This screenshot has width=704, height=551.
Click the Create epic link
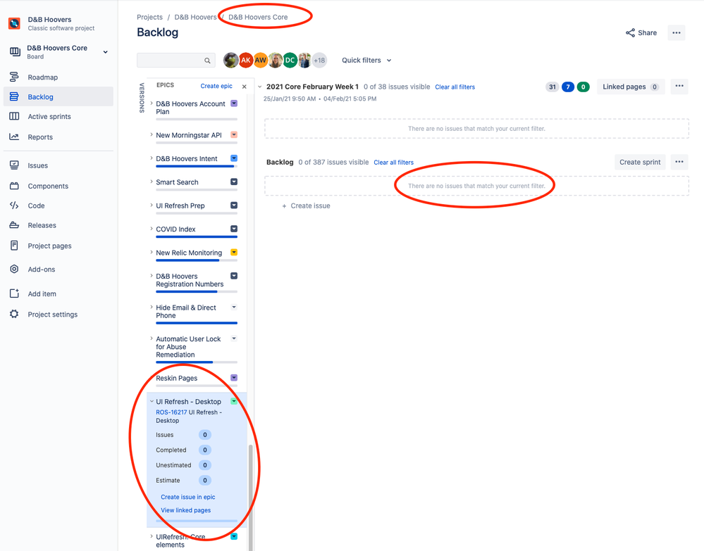(x=216, y=86)
